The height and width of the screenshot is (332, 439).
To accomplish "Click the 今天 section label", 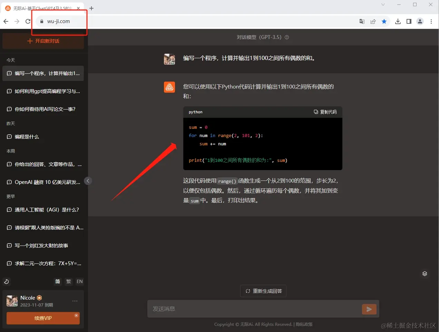I will [x=11, y=60].
